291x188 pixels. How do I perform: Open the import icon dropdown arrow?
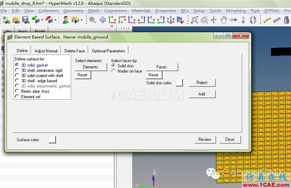(42, 20)
